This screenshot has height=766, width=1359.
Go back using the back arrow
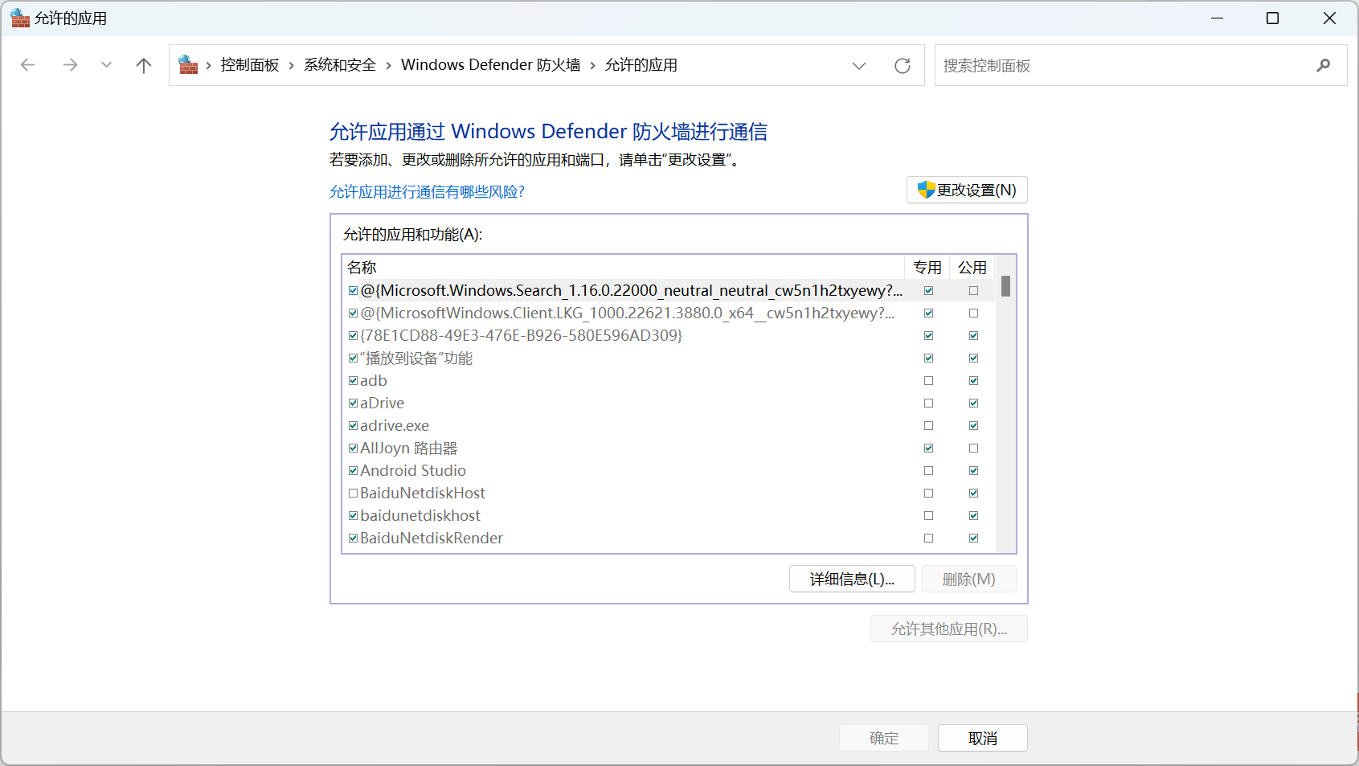click(28, 65)
